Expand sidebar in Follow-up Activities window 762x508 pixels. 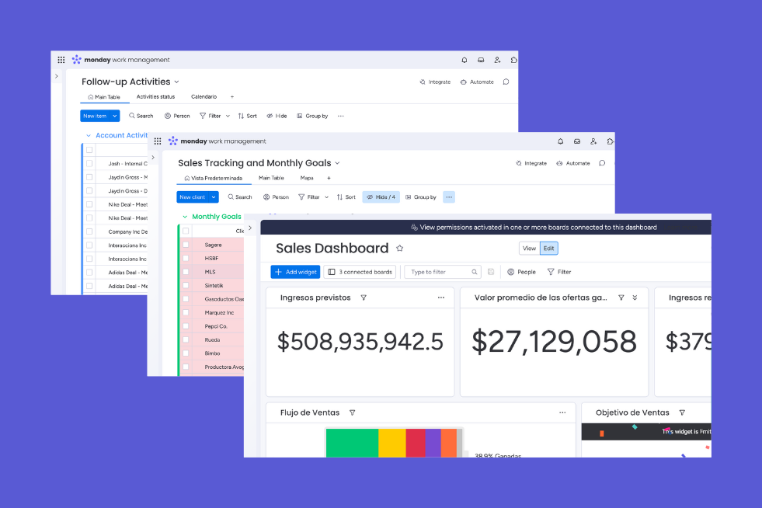[57, 76]
